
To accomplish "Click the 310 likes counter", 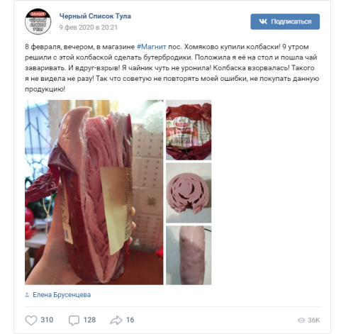I will click(x=47, y=320).
